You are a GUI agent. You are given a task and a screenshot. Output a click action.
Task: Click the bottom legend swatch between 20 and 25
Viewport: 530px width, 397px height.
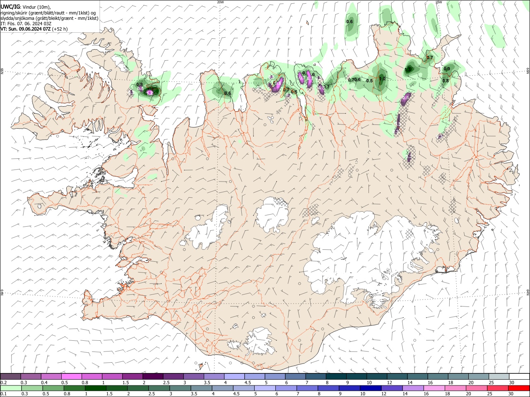pos(477,388)
